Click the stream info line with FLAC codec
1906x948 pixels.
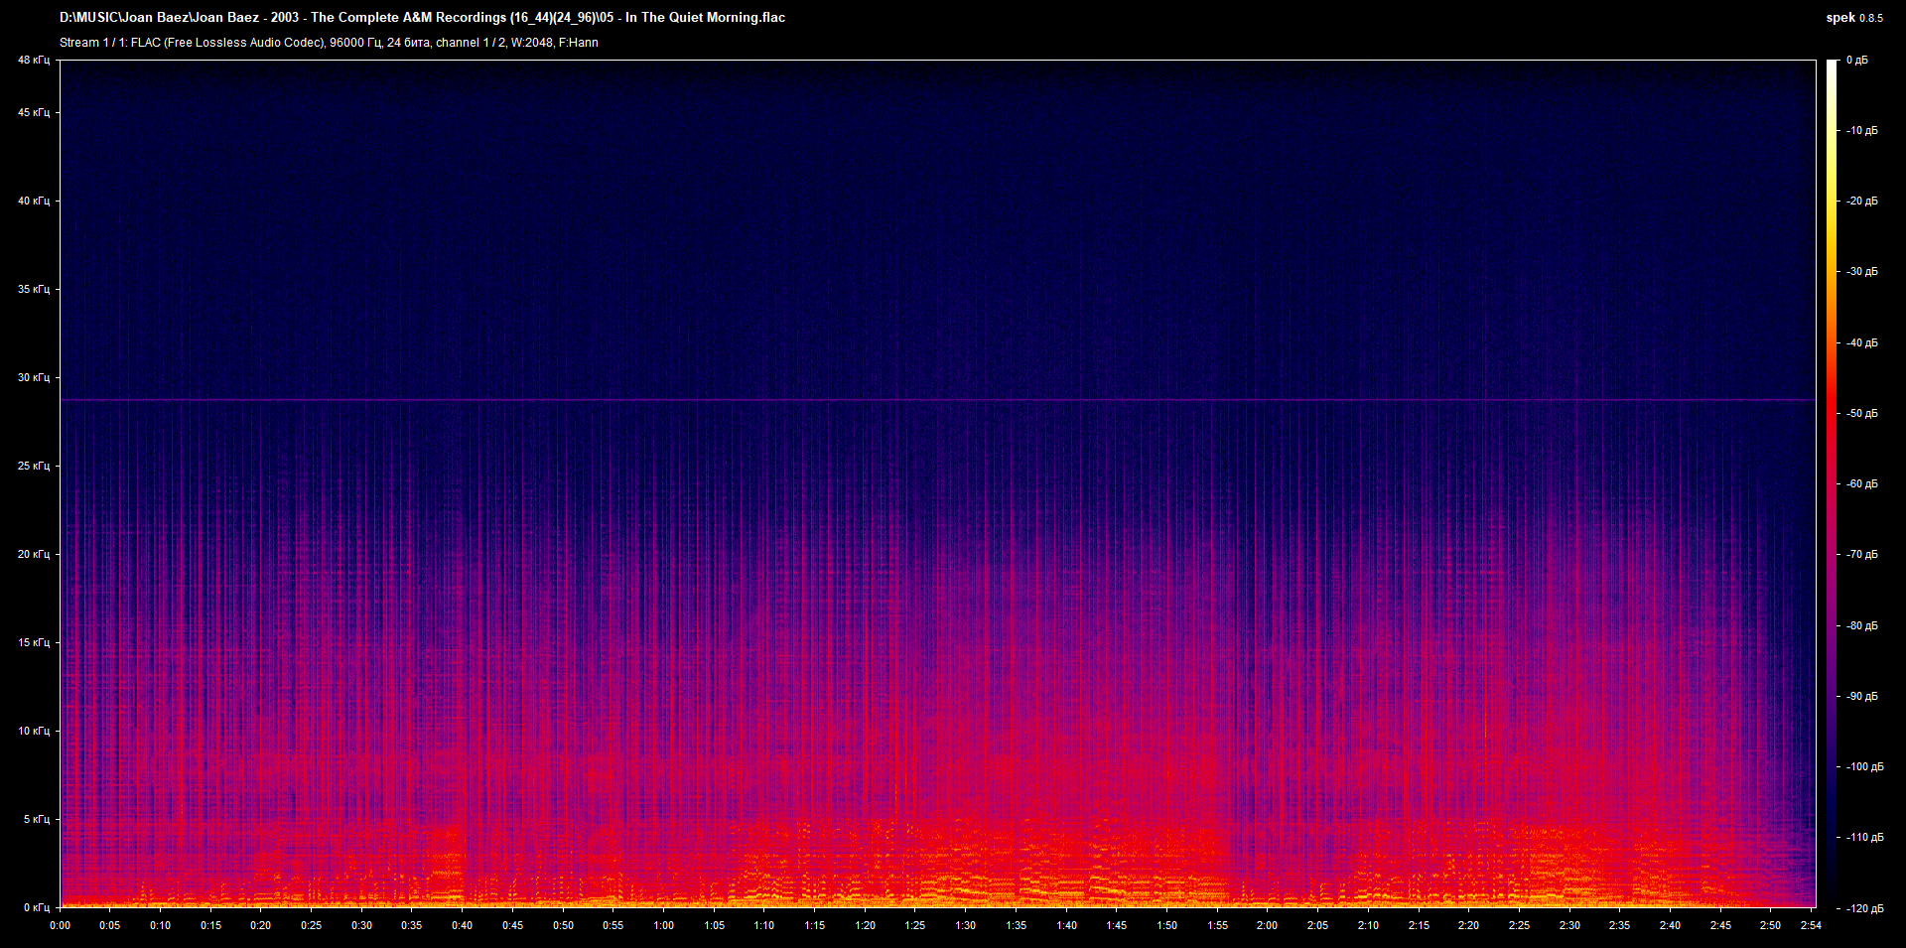(329, 43)
